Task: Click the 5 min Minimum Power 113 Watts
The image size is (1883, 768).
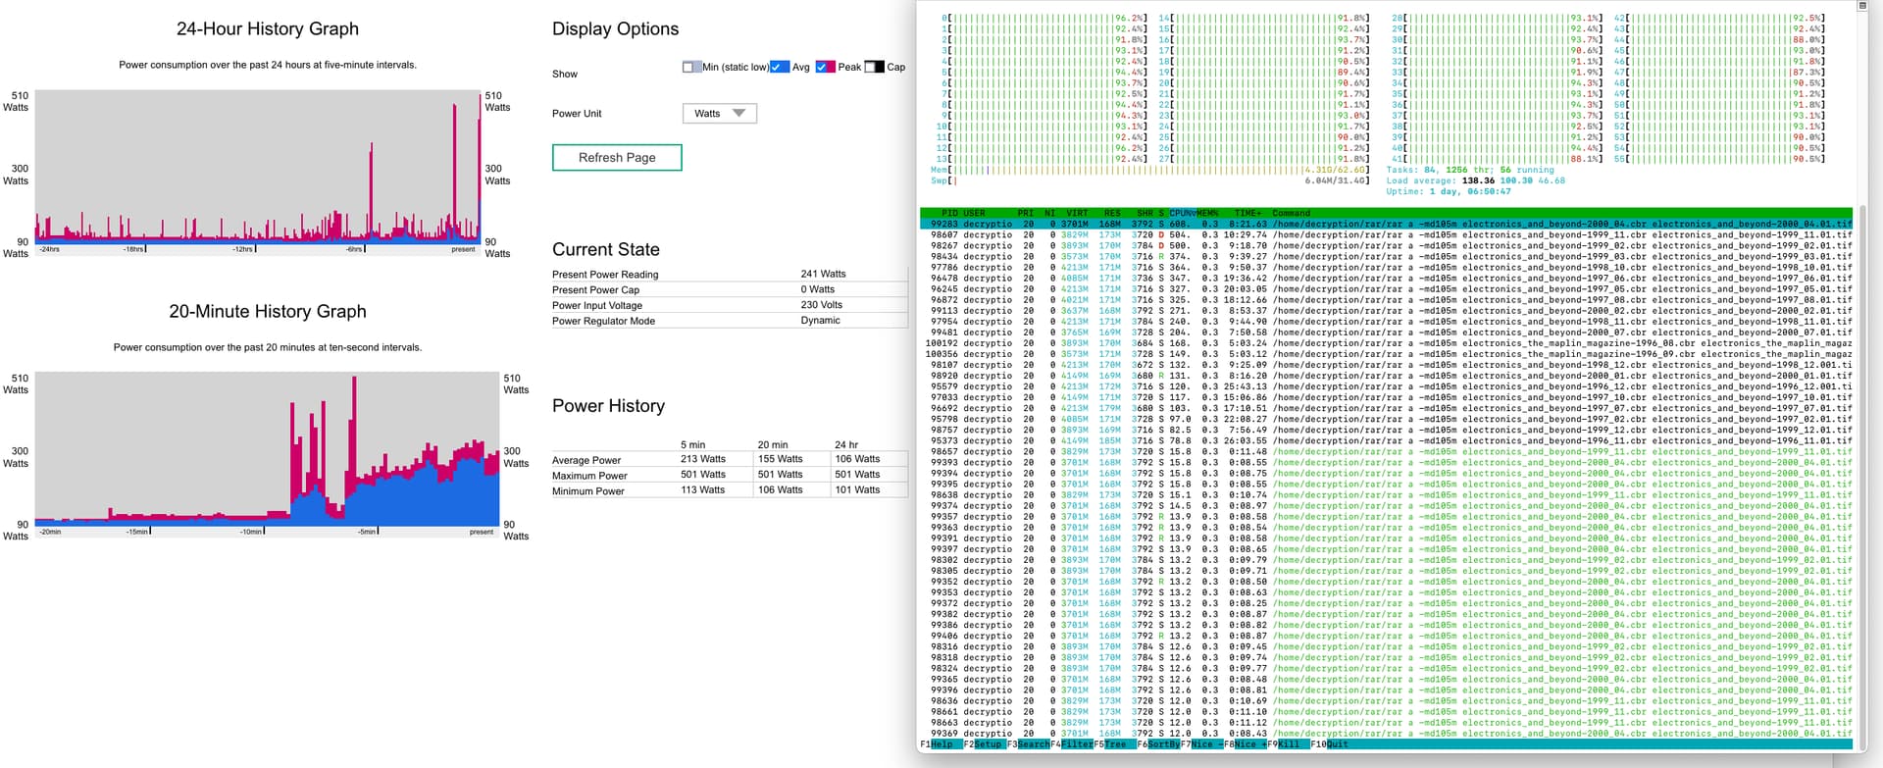Action: (703, 490)
